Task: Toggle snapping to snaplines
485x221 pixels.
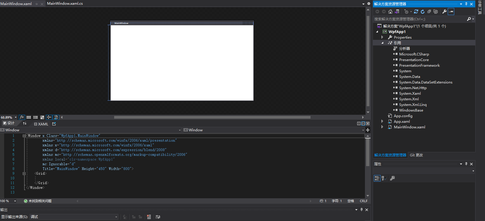Action: [49, 117]
